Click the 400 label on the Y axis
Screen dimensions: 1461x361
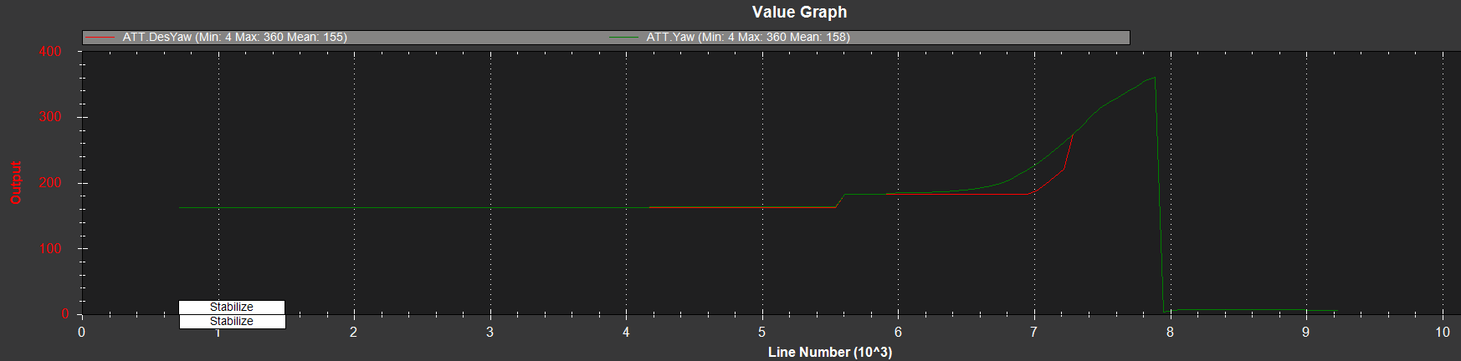50,52
